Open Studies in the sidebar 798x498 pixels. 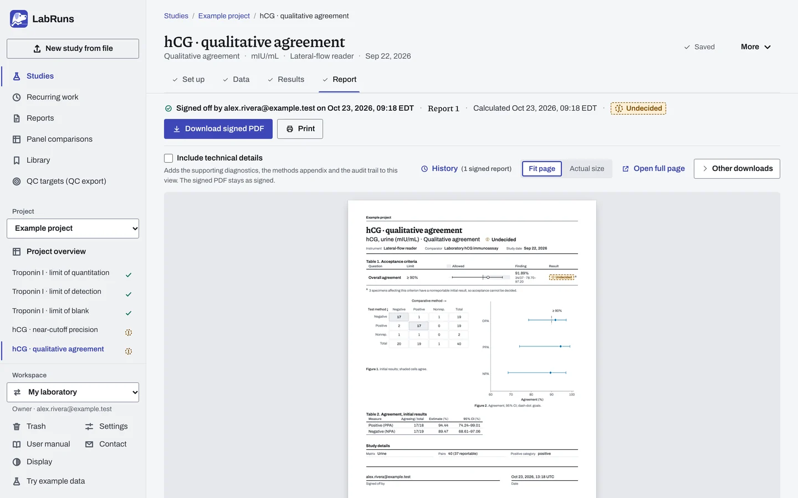pyautogui.click(x=73, y=76)
